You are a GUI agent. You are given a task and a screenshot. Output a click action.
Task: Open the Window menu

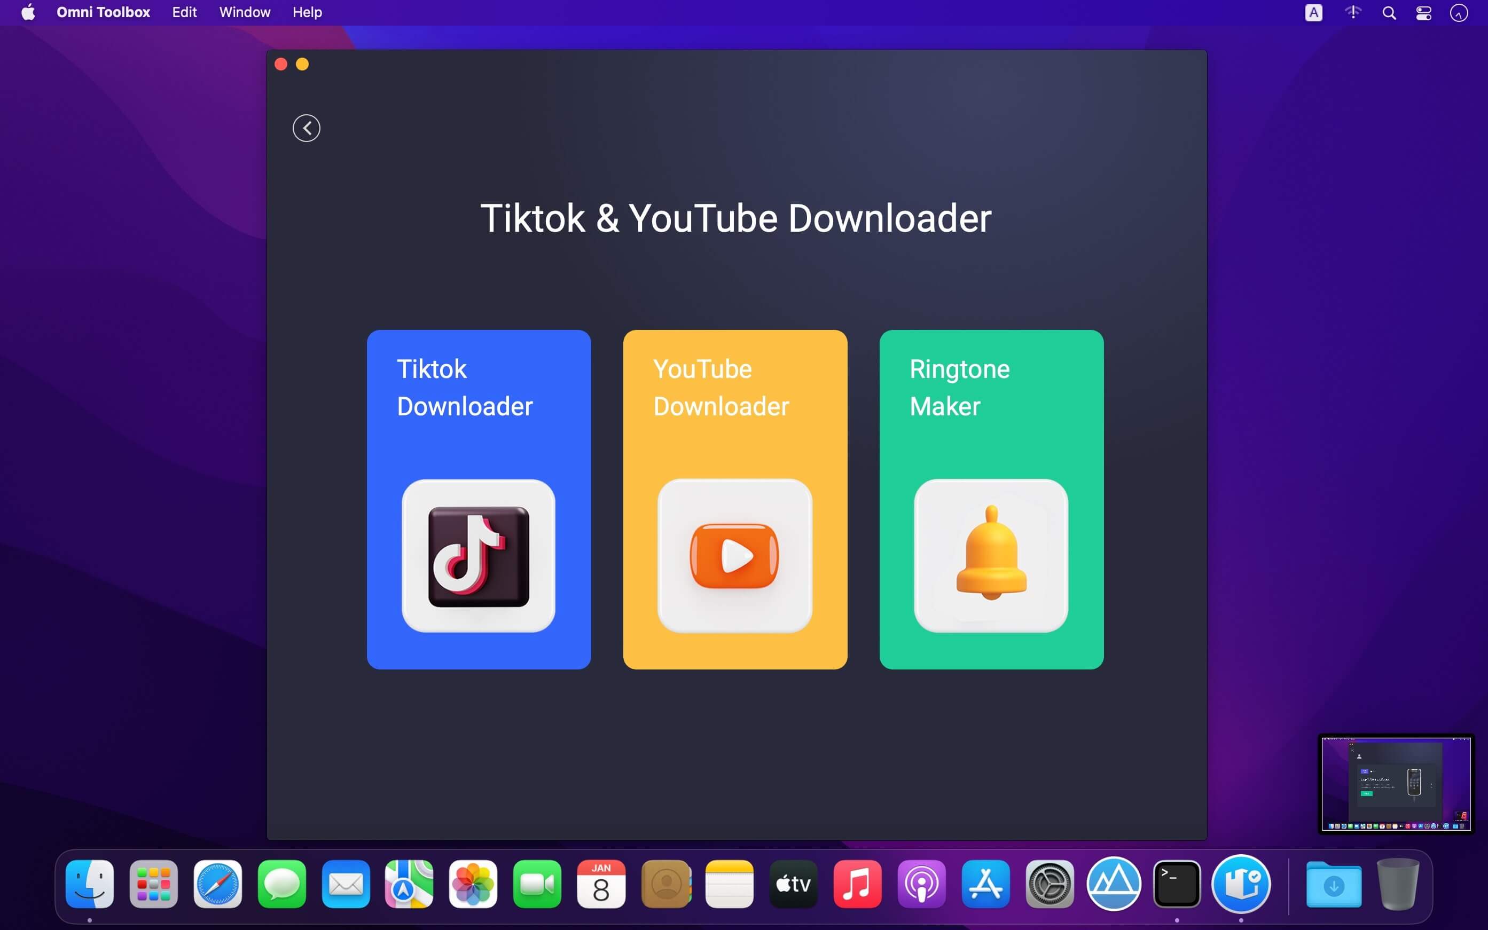(x=244, y=12)
